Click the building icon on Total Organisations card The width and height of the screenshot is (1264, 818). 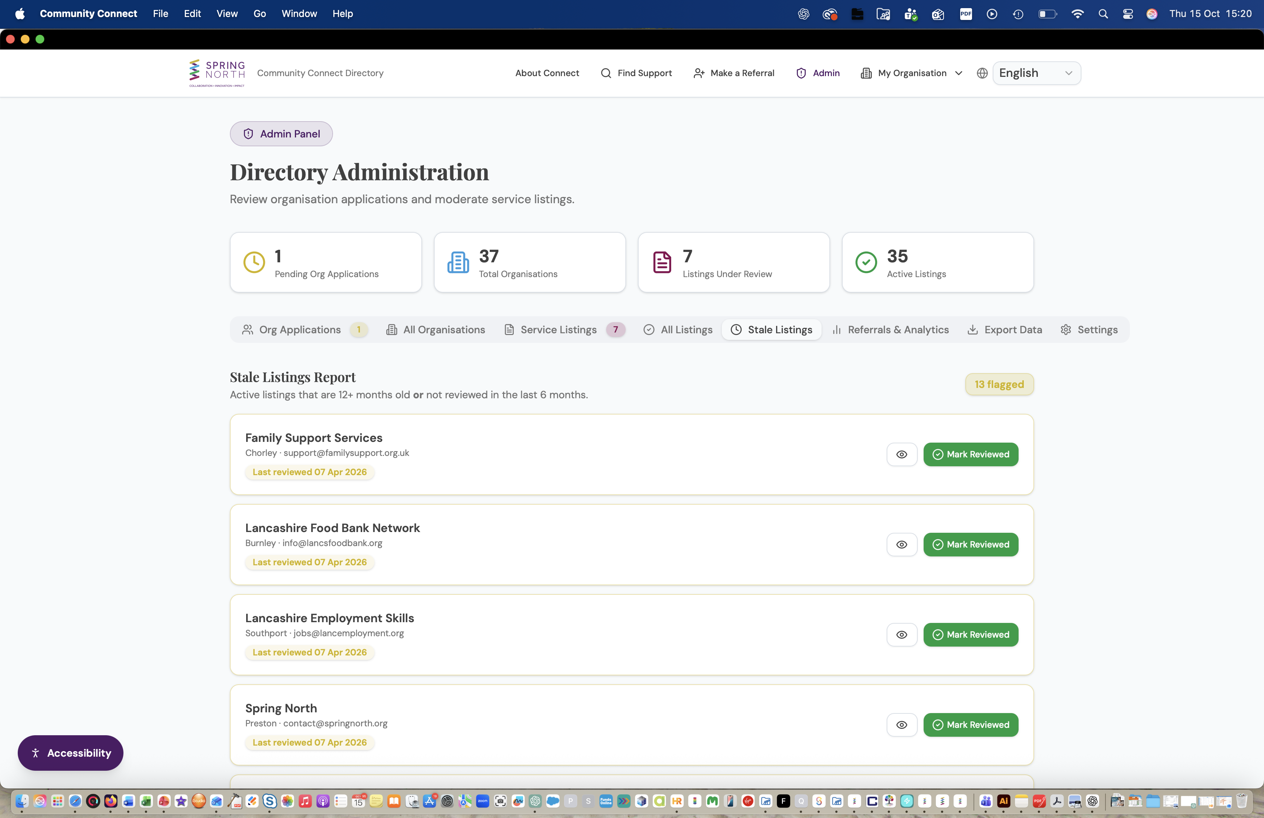point(458,262)
